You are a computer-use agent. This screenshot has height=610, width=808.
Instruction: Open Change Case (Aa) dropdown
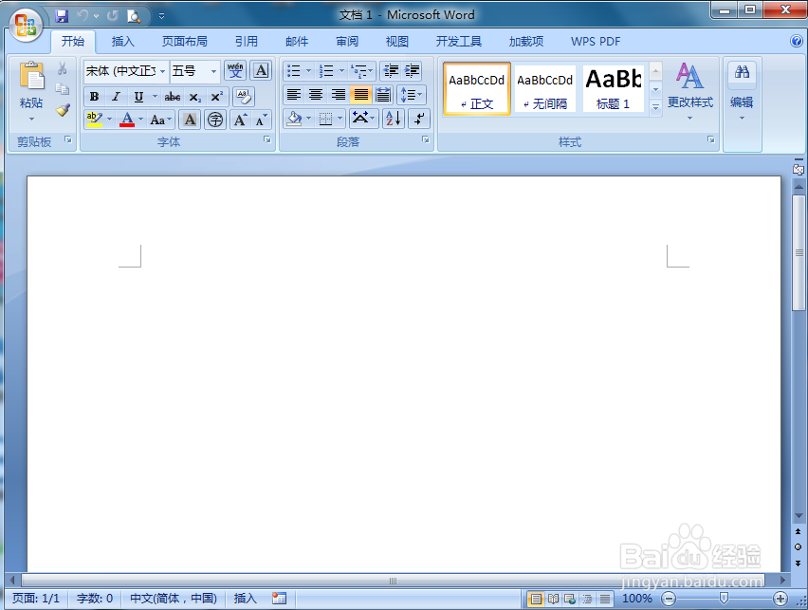pyautogui.click(x=161, y=120)
